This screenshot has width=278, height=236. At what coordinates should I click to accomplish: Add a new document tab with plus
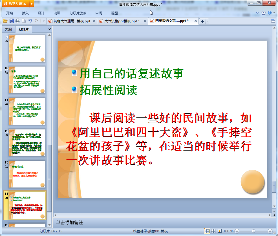[x=202, y=21]
